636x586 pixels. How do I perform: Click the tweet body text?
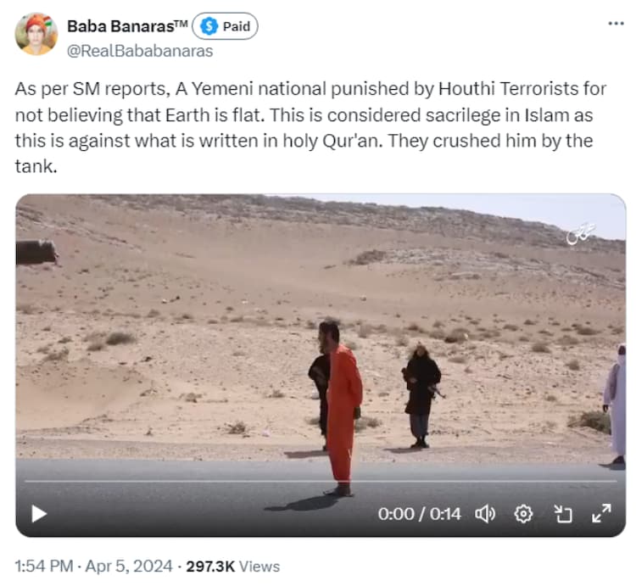[310, 128]
